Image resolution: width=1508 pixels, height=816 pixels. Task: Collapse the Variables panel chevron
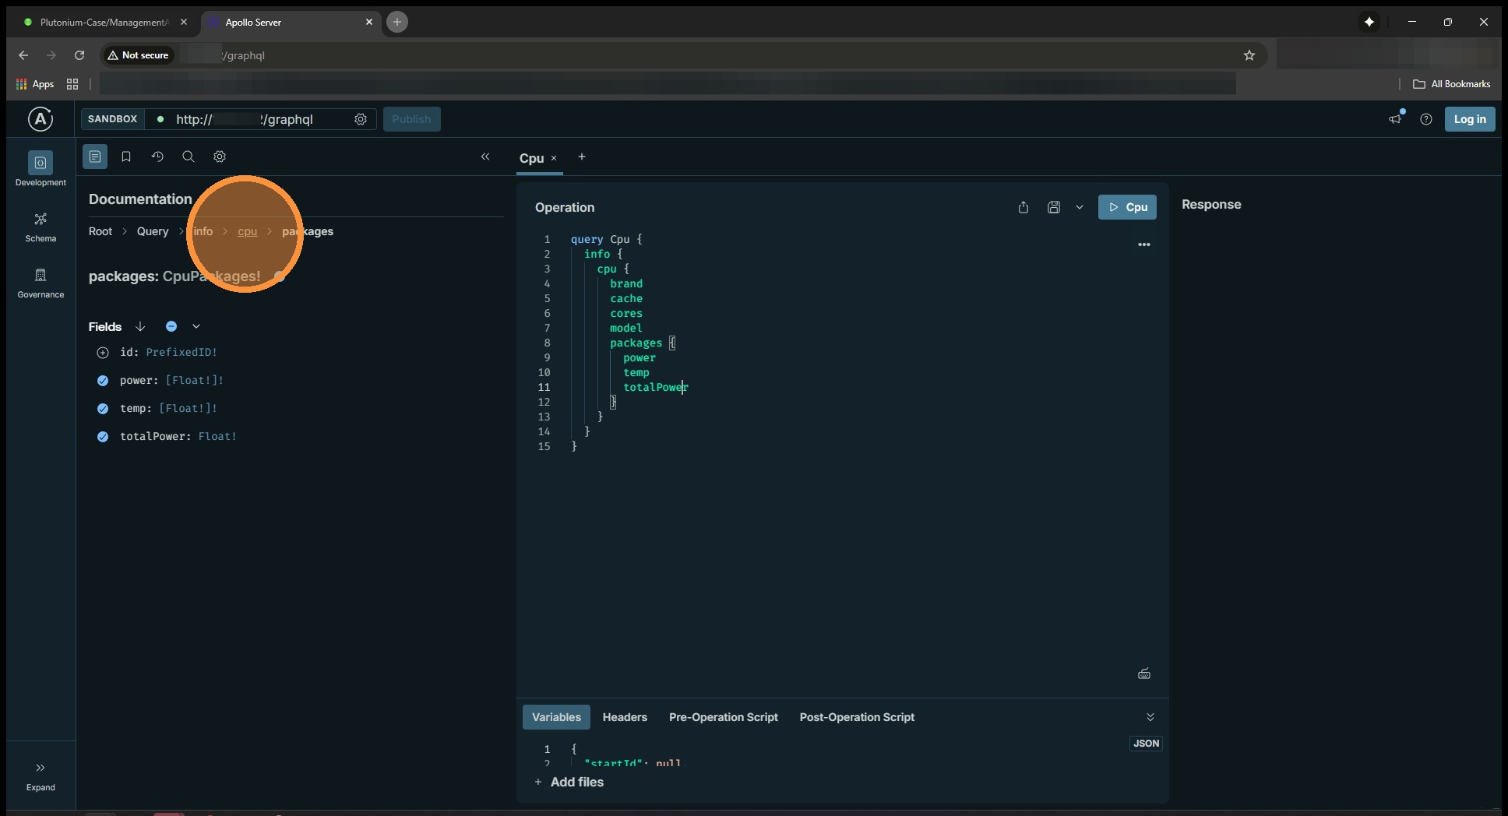coord(1150,717)
